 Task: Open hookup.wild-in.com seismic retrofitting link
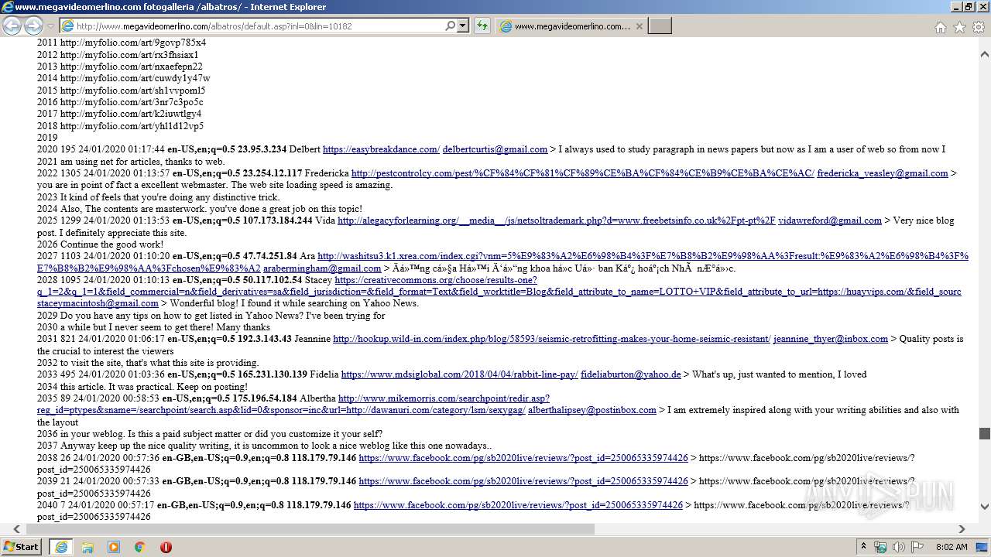[551, 339]
